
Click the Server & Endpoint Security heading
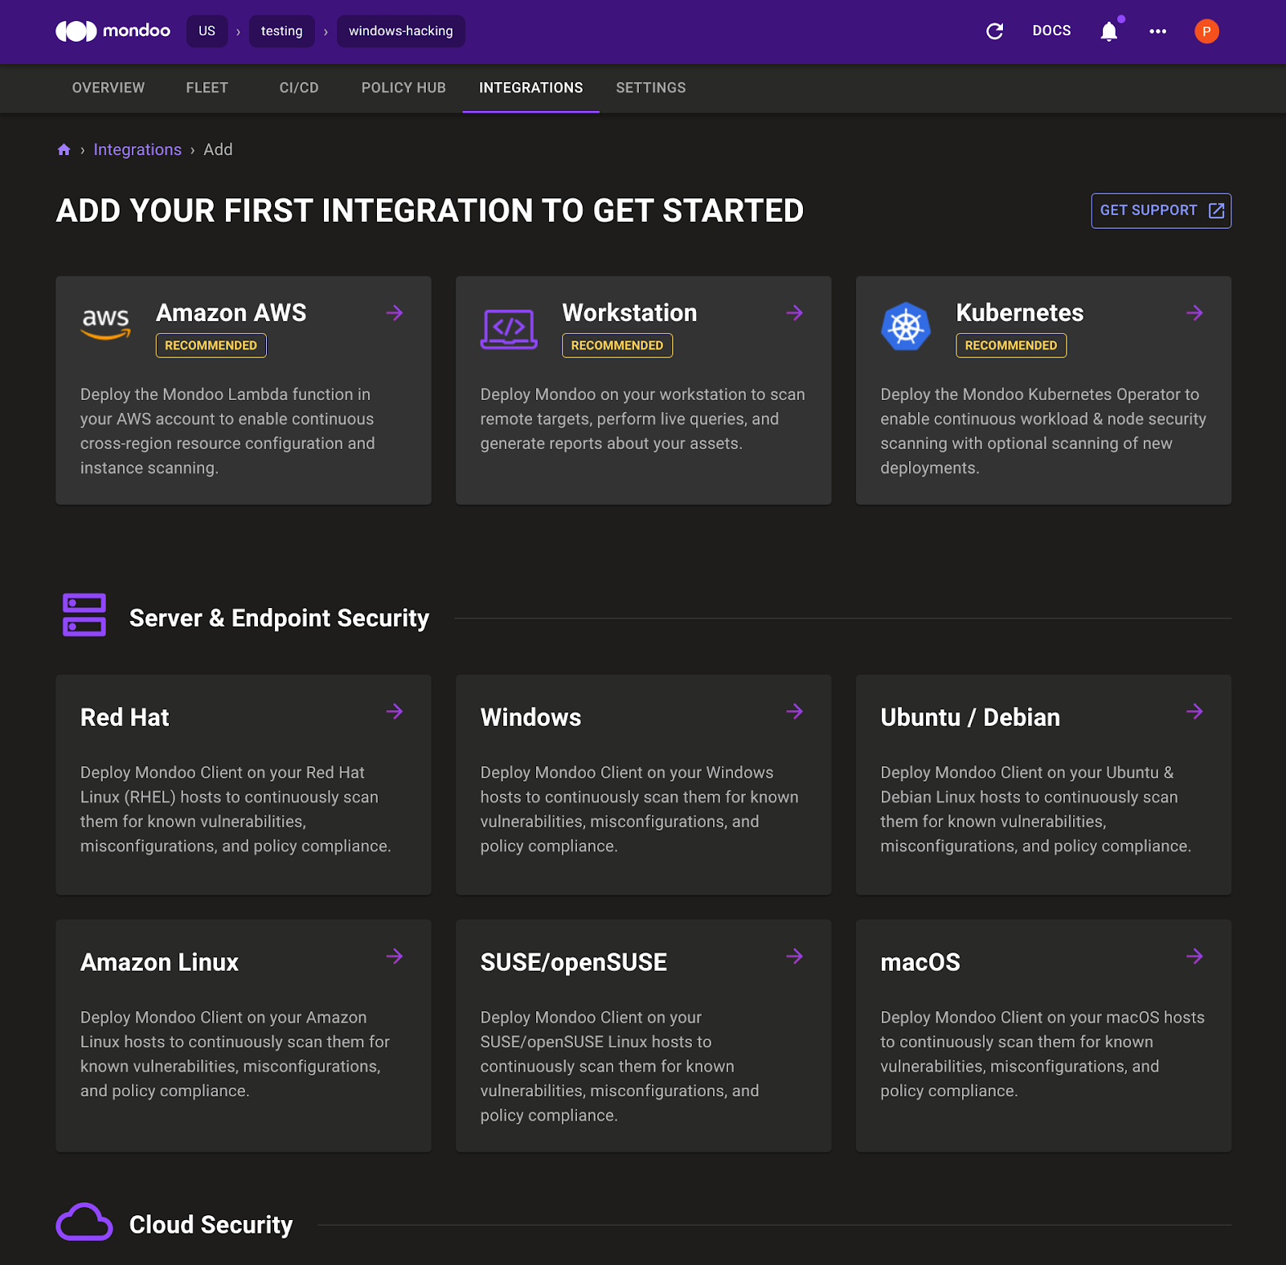coord(279,618)
